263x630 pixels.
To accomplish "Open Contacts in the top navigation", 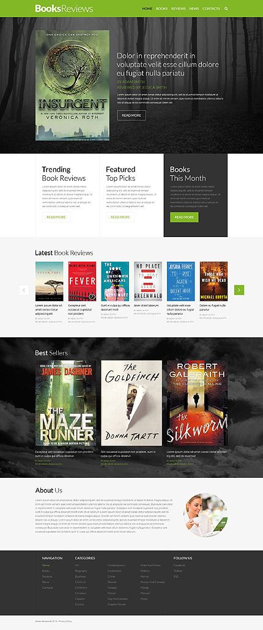I will [211, 9].
